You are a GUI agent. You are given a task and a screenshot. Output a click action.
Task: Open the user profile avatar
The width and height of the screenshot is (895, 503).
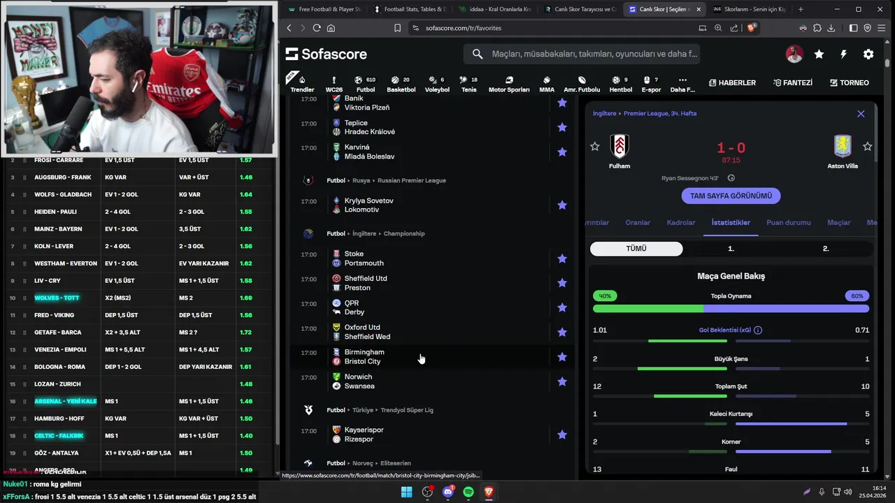tap(794, 54)
